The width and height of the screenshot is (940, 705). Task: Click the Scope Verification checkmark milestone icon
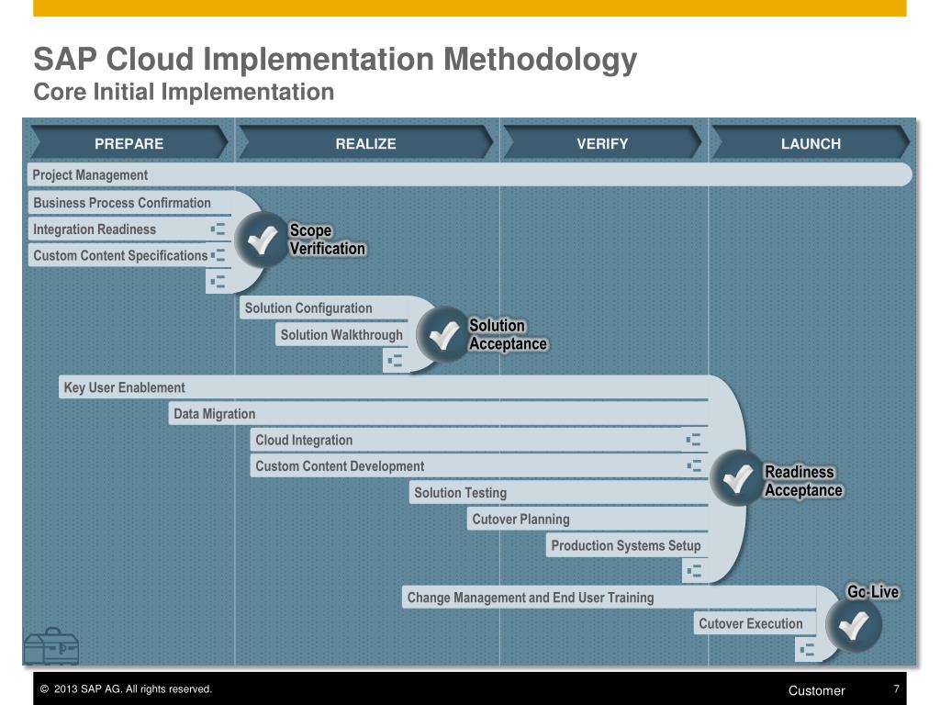(x=262, y=240)
